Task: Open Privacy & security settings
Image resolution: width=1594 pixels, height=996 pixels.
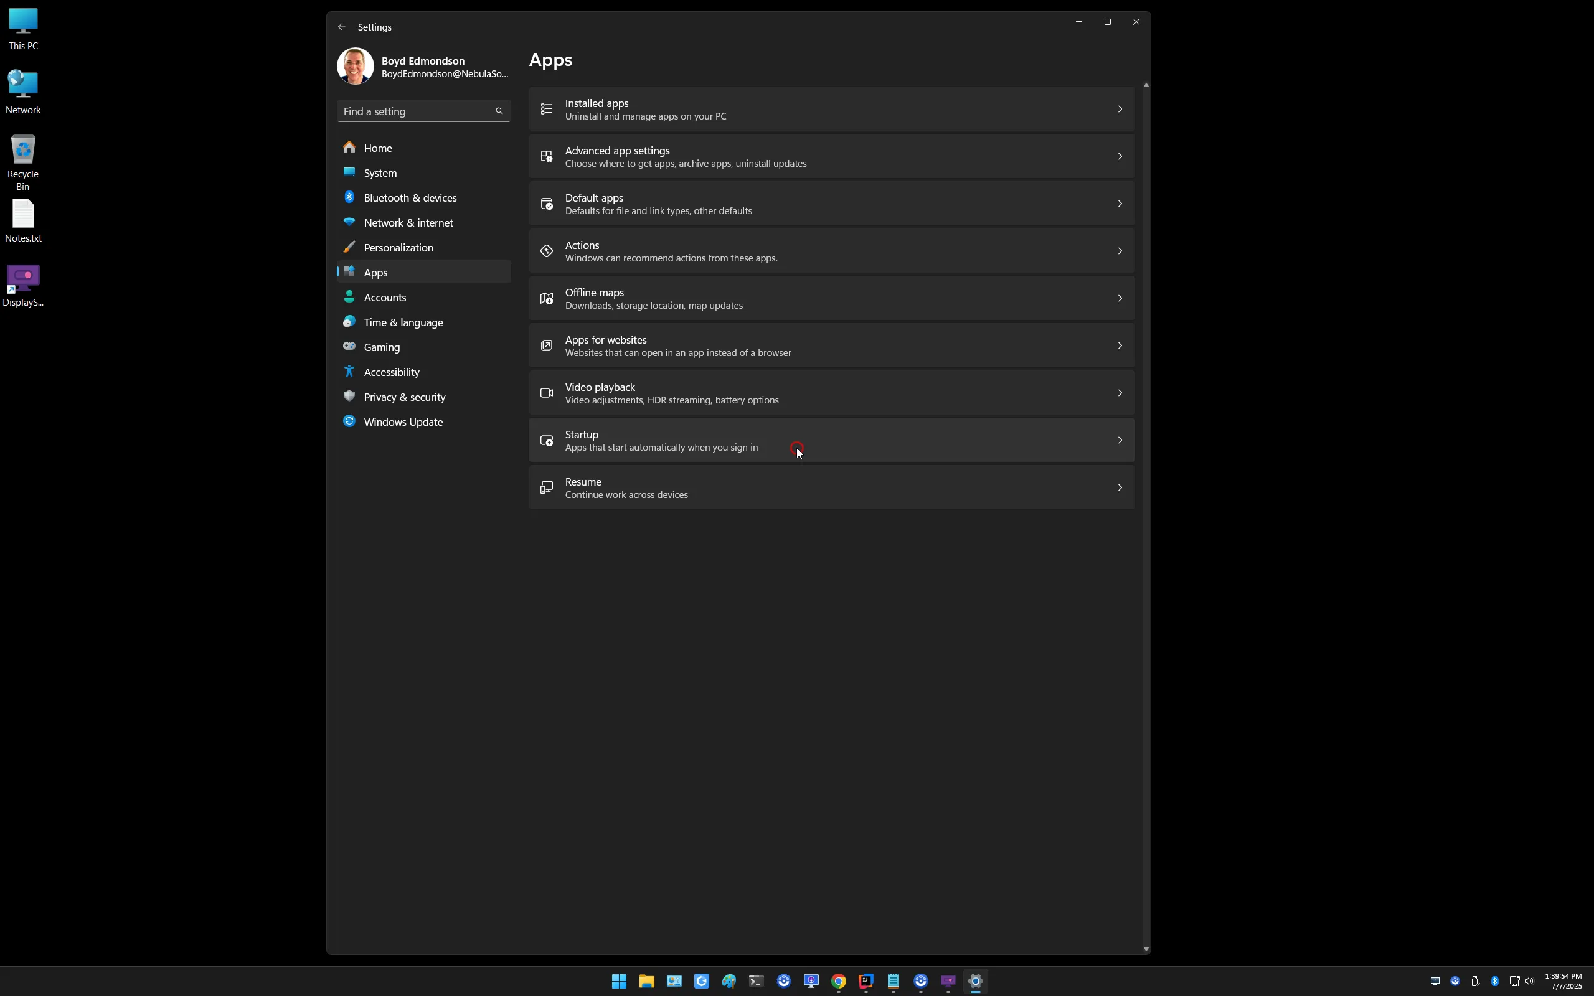Action: coord(423,397)
